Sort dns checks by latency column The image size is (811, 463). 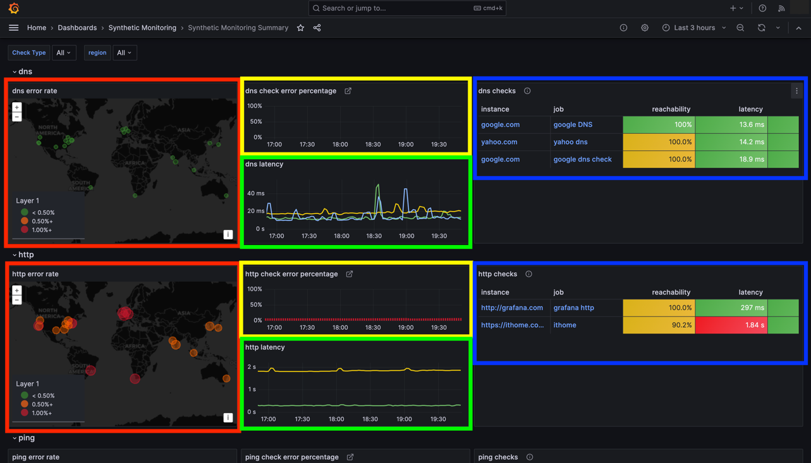tap(750, 109)
